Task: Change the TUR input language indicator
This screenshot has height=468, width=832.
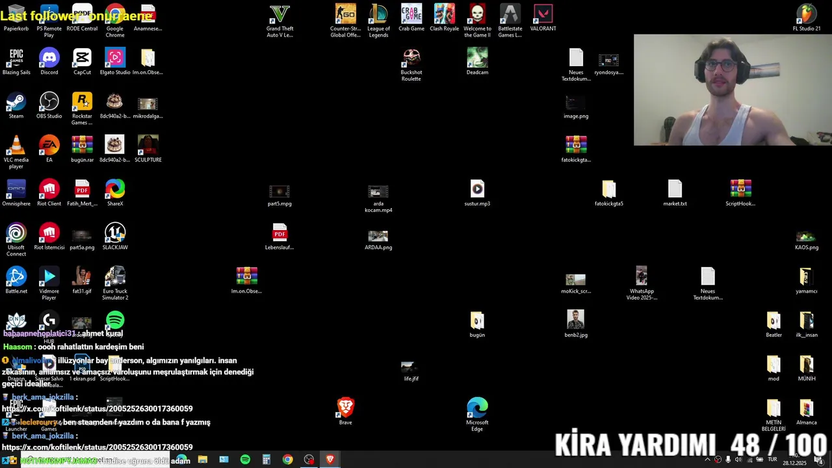Action: pos(772,460)
